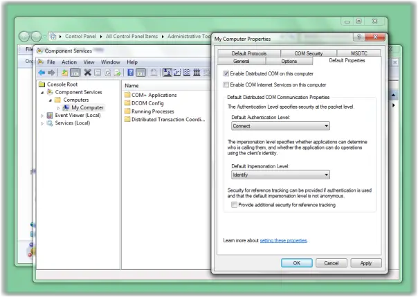The height and width of the screenshot is (297, 418).
Task: Click the list view toolbar icon
Action: 187,73
